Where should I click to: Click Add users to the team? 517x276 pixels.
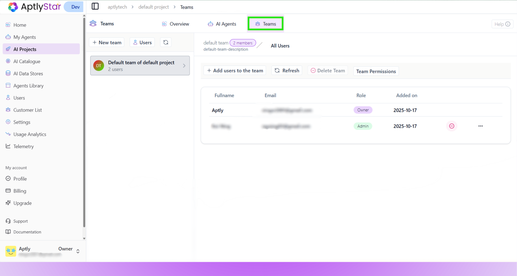click(234, 70)
